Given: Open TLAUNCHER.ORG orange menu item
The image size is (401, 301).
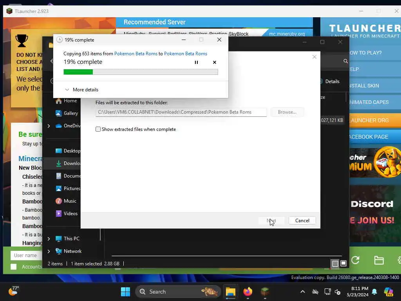Looking at the screenshot, I should [x=375, y=120].
